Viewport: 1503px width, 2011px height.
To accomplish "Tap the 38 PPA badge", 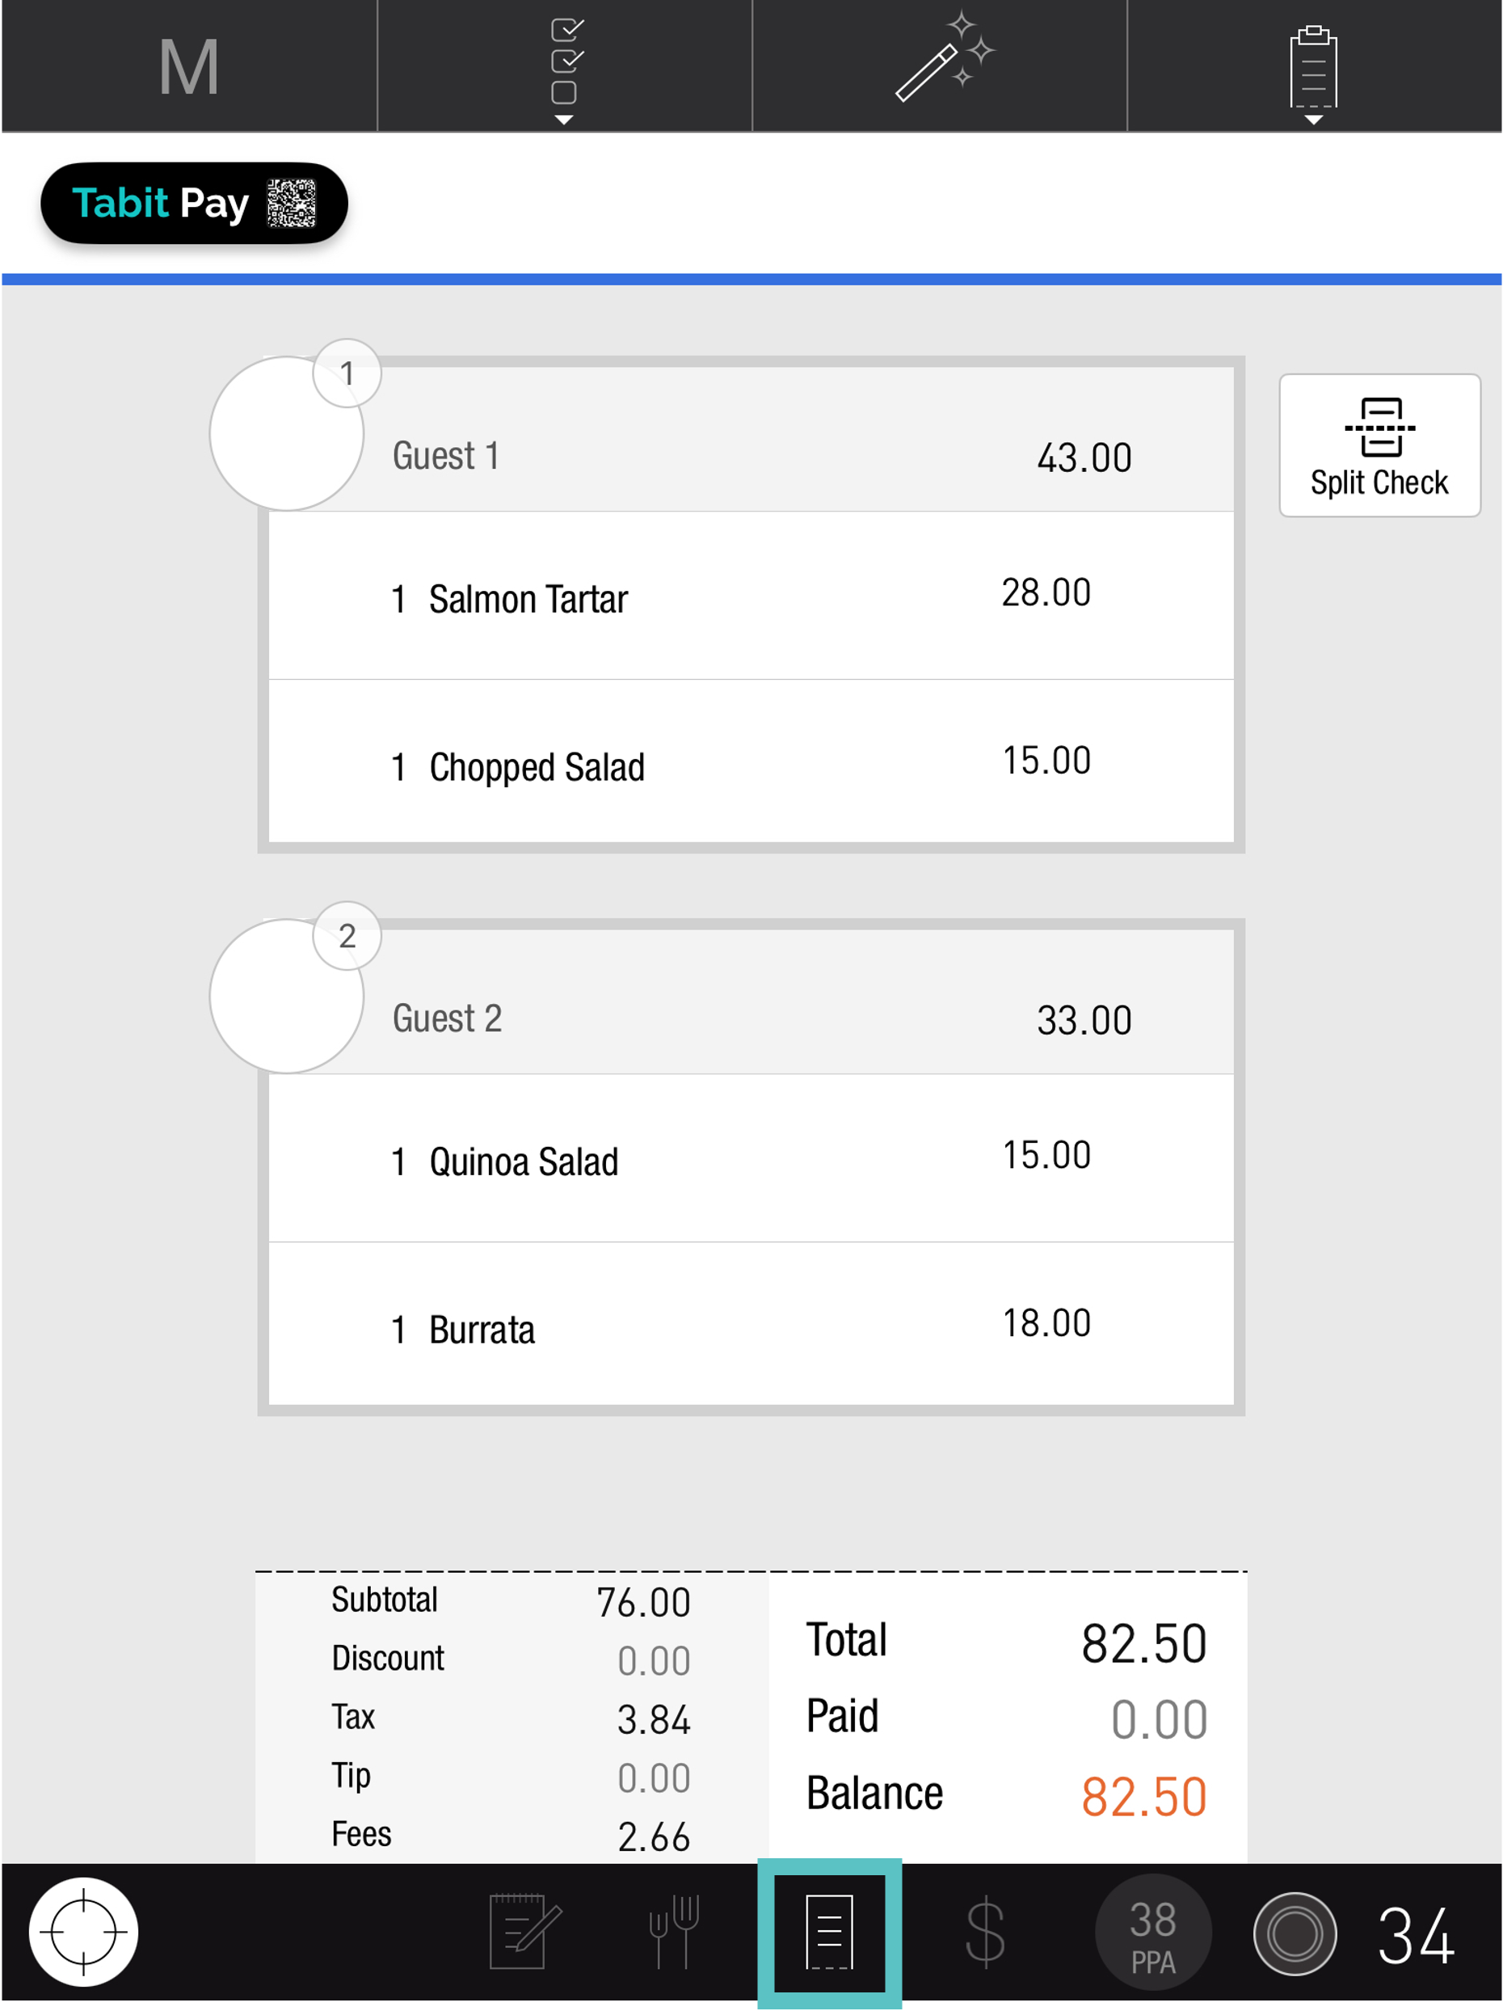I will (1152, 1932).
